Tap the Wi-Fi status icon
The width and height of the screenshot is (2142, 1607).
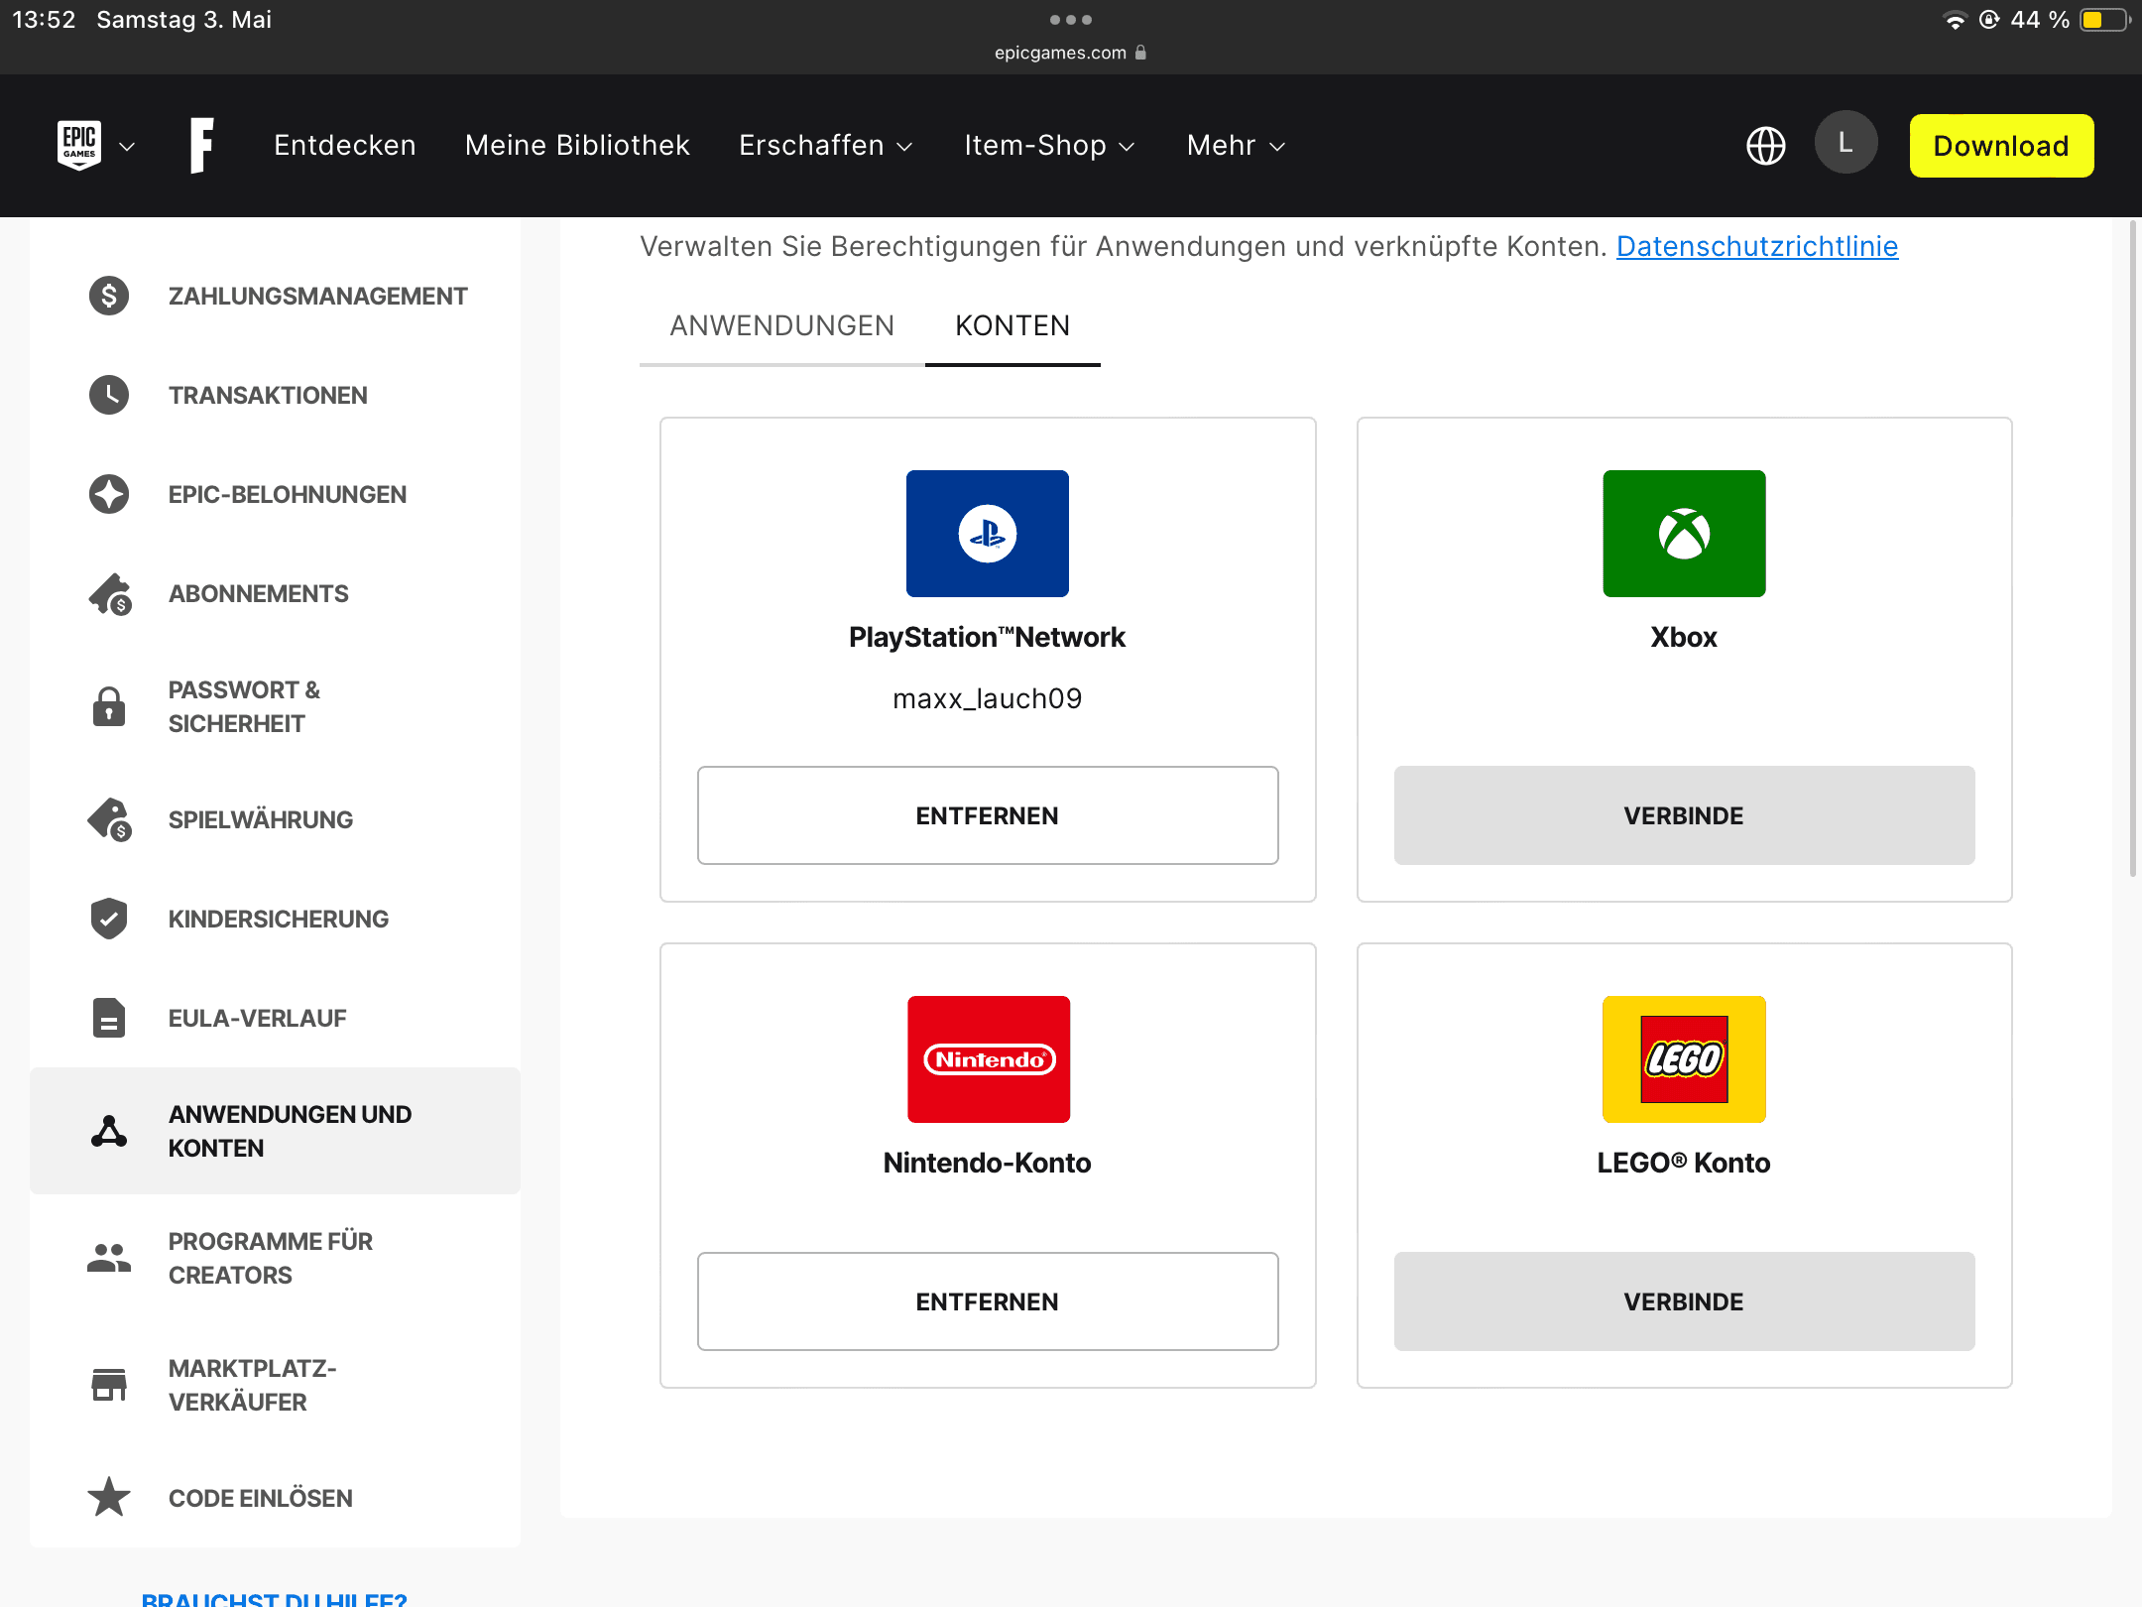(x=1955, y=20)
